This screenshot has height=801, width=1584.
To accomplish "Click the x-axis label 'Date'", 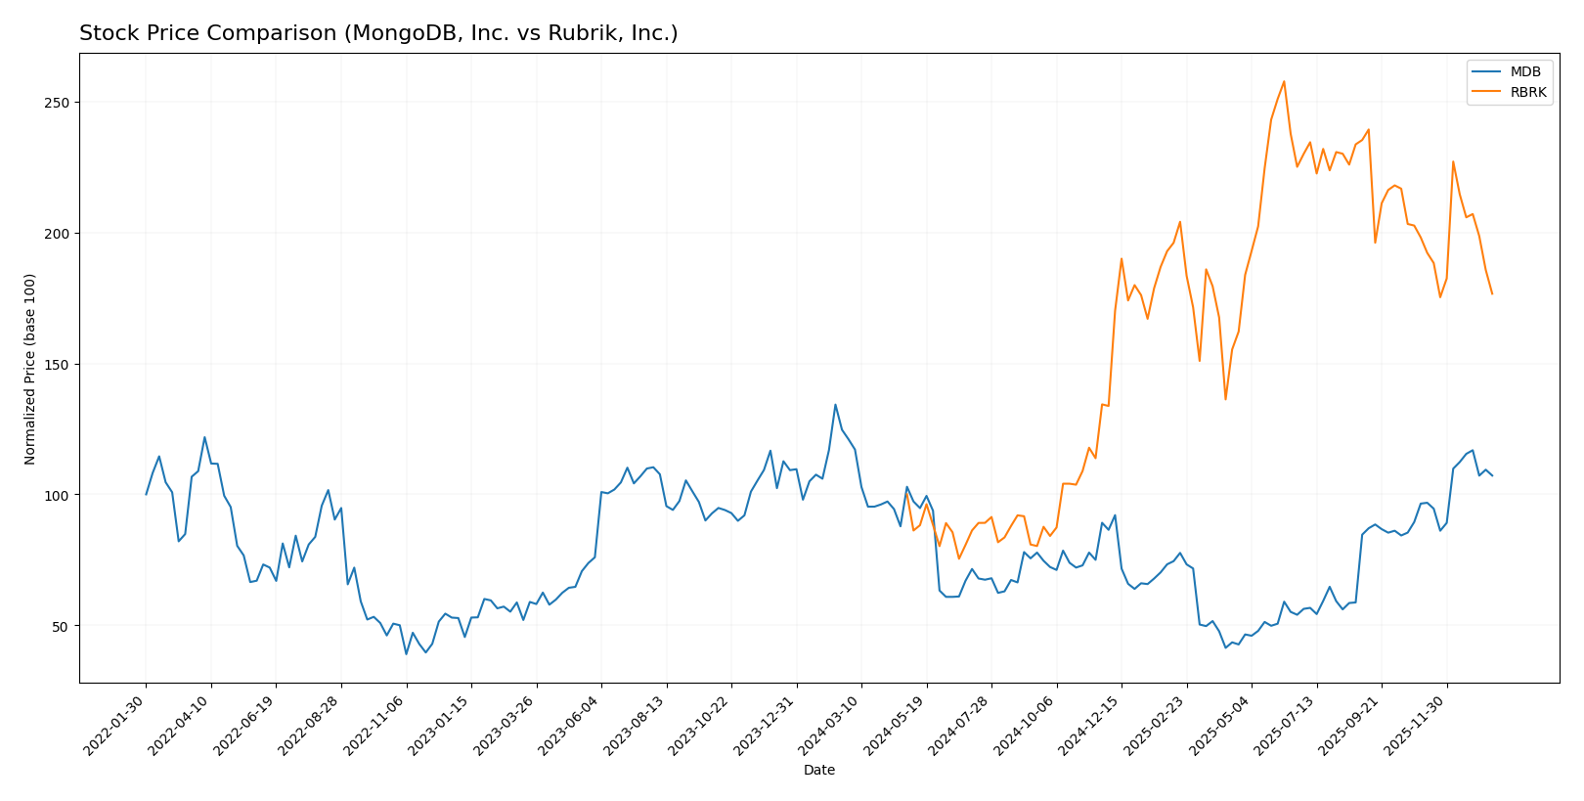I will (819, 771).
